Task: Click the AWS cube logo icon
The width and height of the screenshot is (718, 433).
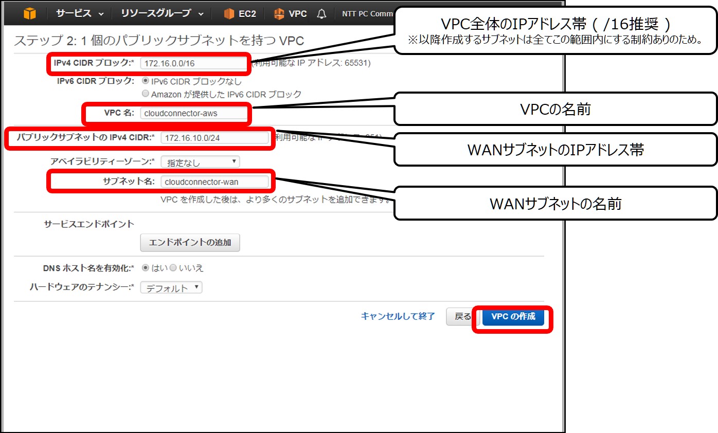Action: 30,13
